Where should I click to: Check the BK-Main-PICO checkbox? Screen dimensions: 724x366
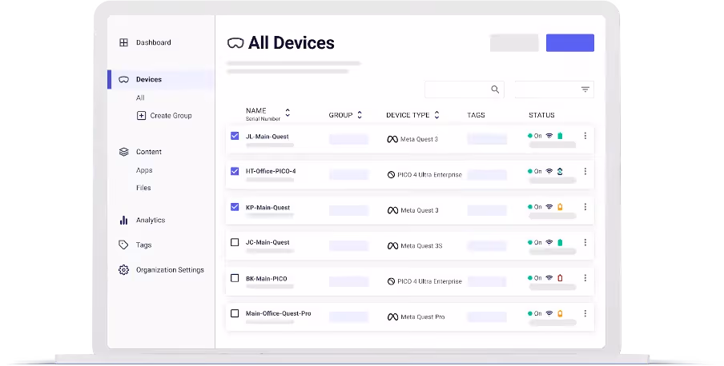coord(235,278)
